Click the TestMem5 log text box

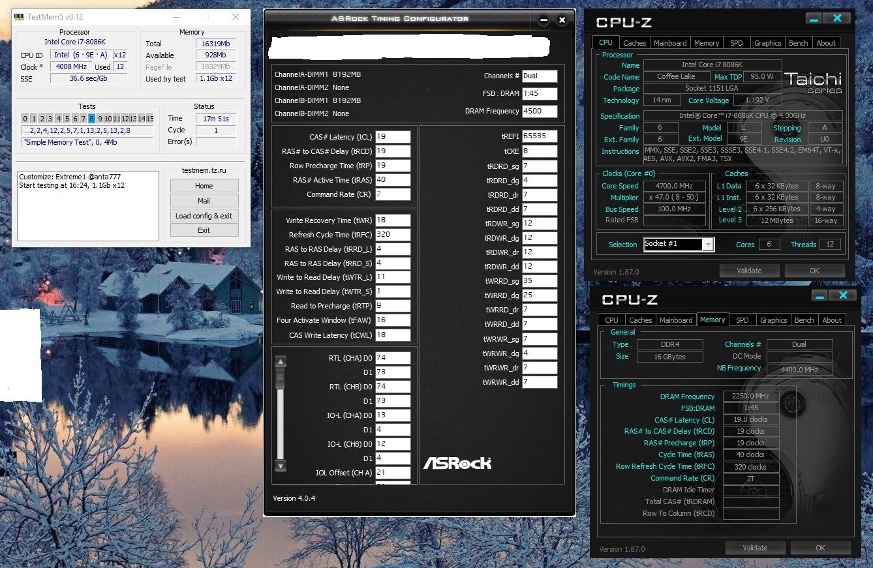(88, 206)
